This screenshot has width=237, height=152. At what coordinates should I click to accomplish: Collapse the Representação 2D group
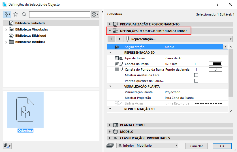coord(110,52)
